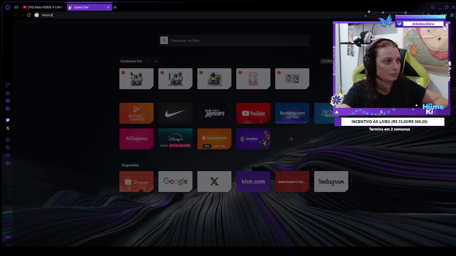Collapse the Continuar Em section
This screenshot has width=456, height=256.
click(x=156, y=61)
